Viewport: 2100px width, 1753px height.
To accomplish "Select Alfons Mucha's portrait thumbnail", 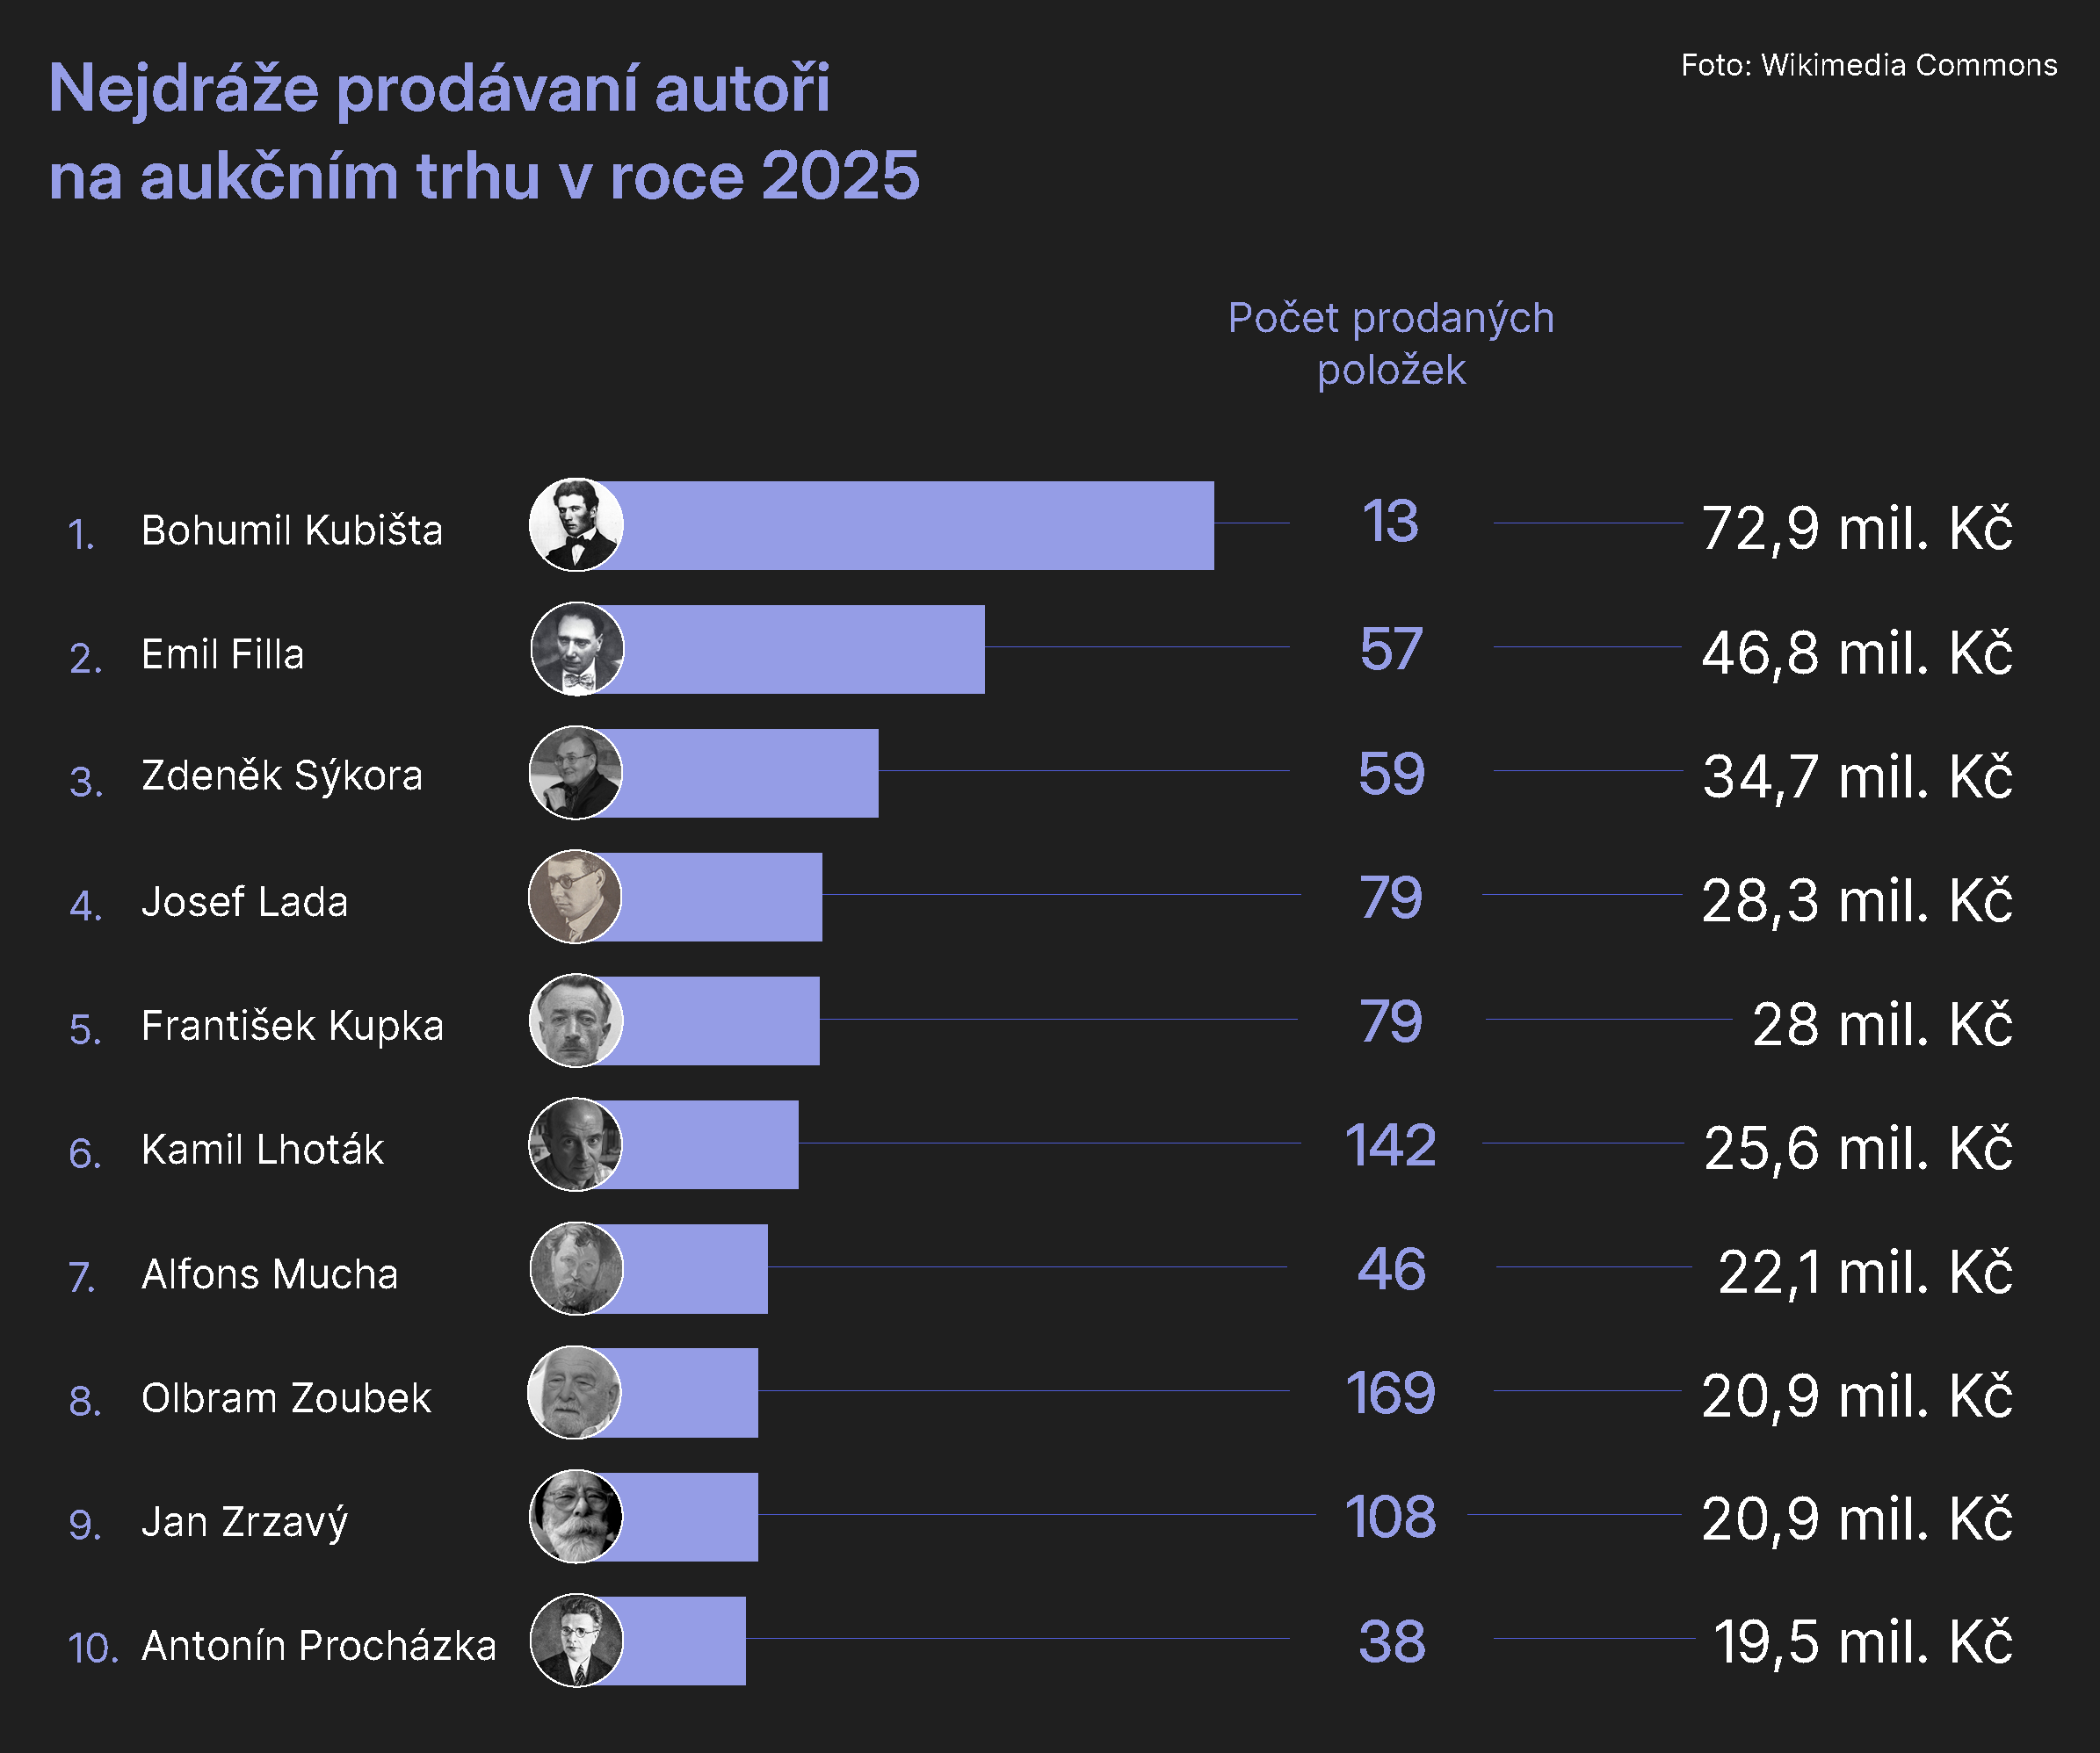I will click(576, 1268).
